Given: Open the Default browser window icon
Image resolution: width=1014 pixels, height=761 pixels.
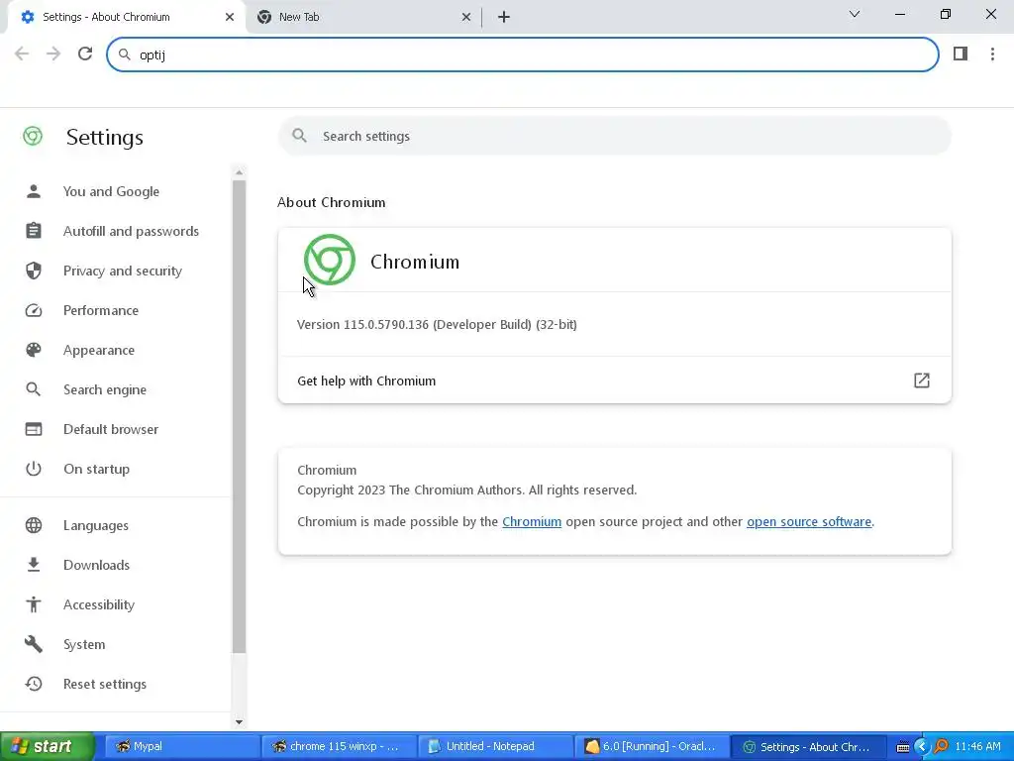Looking at the screenshot, I should click(x=33, y=429).
